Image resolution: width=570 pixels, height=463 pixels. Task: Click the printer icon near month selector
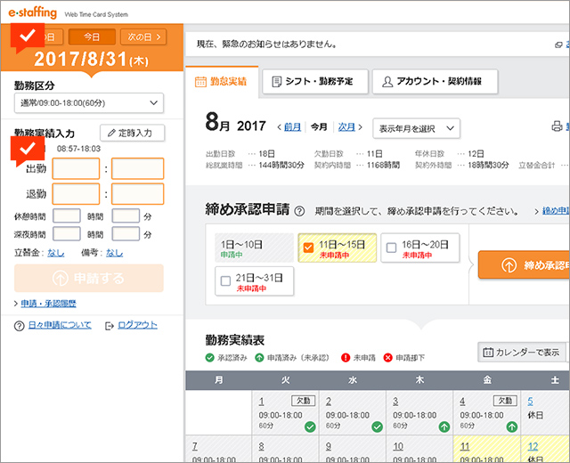558,127
